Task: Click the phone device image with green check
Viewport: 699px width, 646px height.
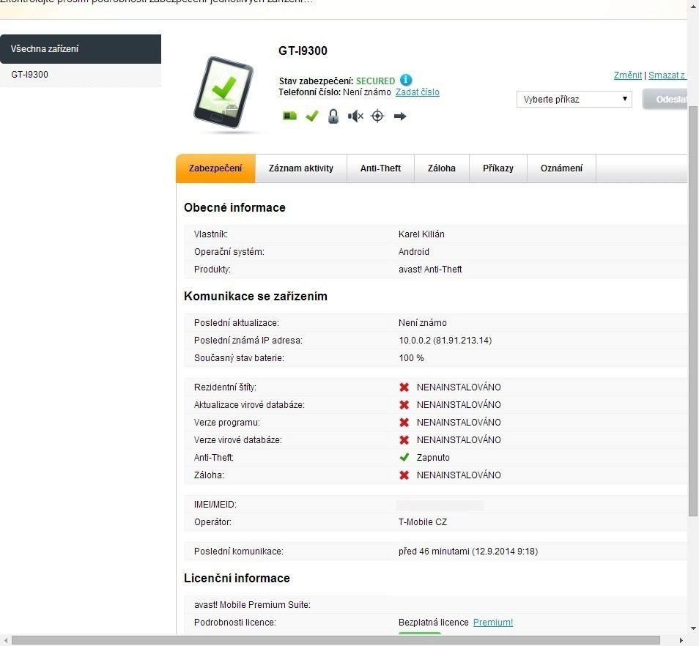Action: [x=223, y=92]
